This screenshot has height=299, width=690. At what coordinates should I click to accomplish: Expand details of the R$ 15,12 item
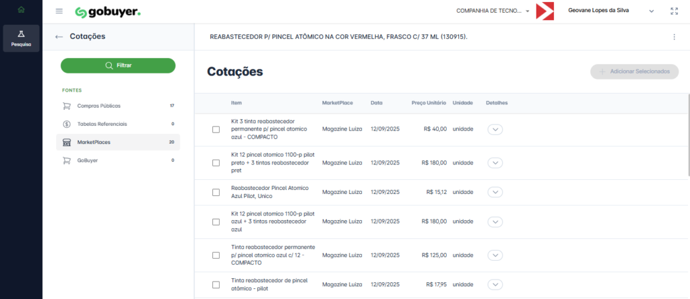pos(495,192)
